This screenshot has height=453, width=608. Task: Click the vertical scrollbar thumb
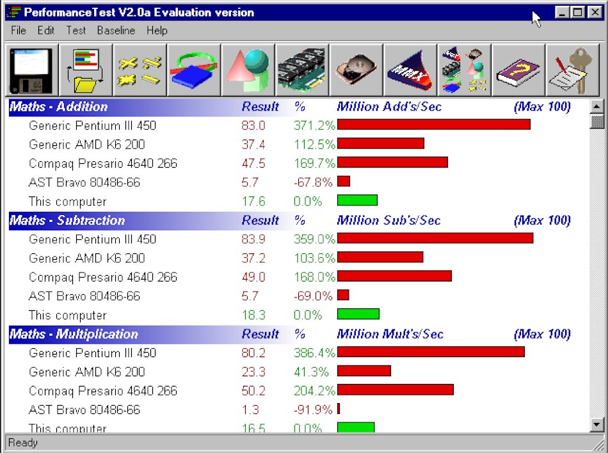(x=596, y=122)
